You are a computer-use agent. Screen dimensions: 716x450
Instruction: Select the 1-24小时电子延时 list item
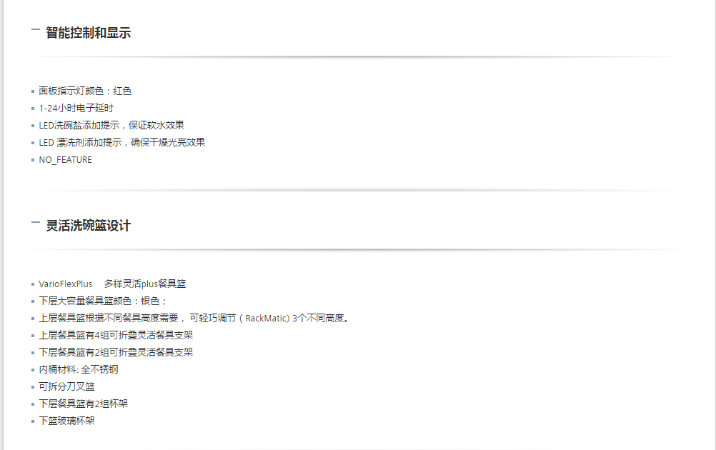coord(76,108)
